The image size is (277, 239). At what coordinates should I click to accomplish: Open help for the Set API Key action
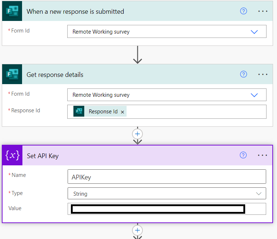pos(243,155)
